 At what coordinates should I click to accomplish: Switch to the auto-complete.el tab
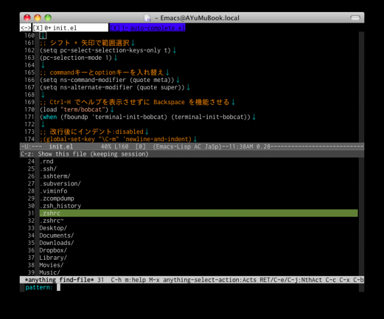coord(156,28)
